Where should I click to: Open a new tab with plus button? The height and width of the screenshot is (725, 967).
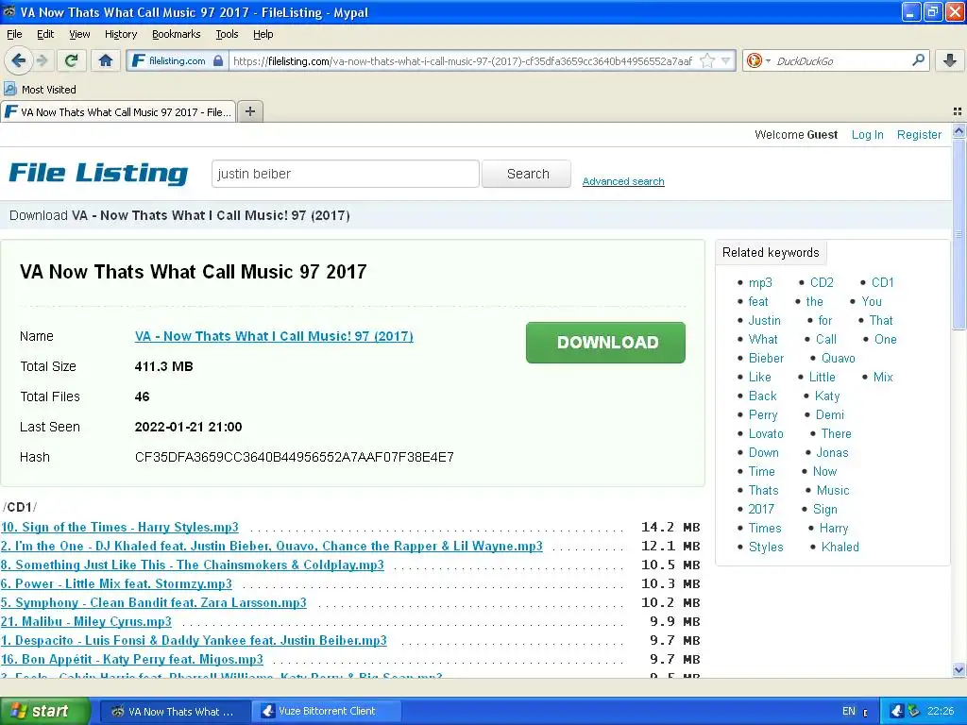pos(249,111)
